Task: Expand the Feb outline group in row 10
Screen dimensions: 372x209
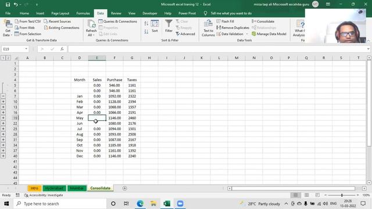Action: [3, 102]
